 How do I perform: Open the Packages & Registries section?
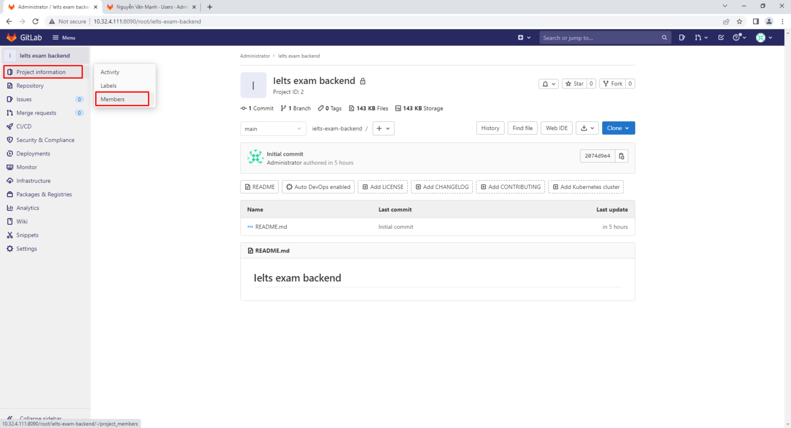(43, 194)
